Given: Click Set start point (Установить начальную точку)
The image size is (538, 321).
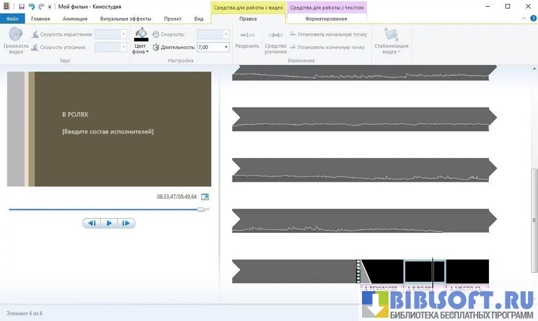Looking at the screenshot, I should [x=327, y=34].
